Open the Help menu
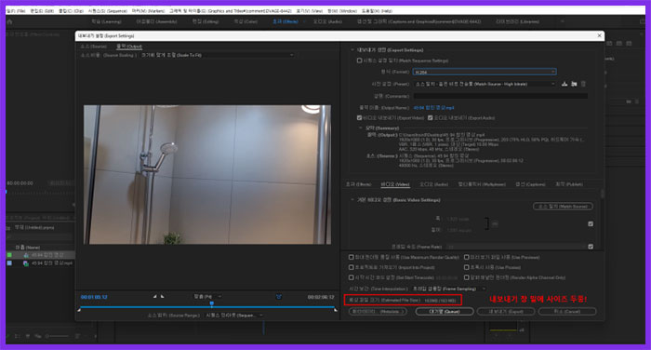651x350 pixels. [377, 11]
